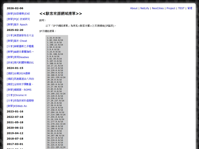This screenshot has width=199, height=149.
Task: Expand the 2019-04-12 date section
Action: coord(15,133)
